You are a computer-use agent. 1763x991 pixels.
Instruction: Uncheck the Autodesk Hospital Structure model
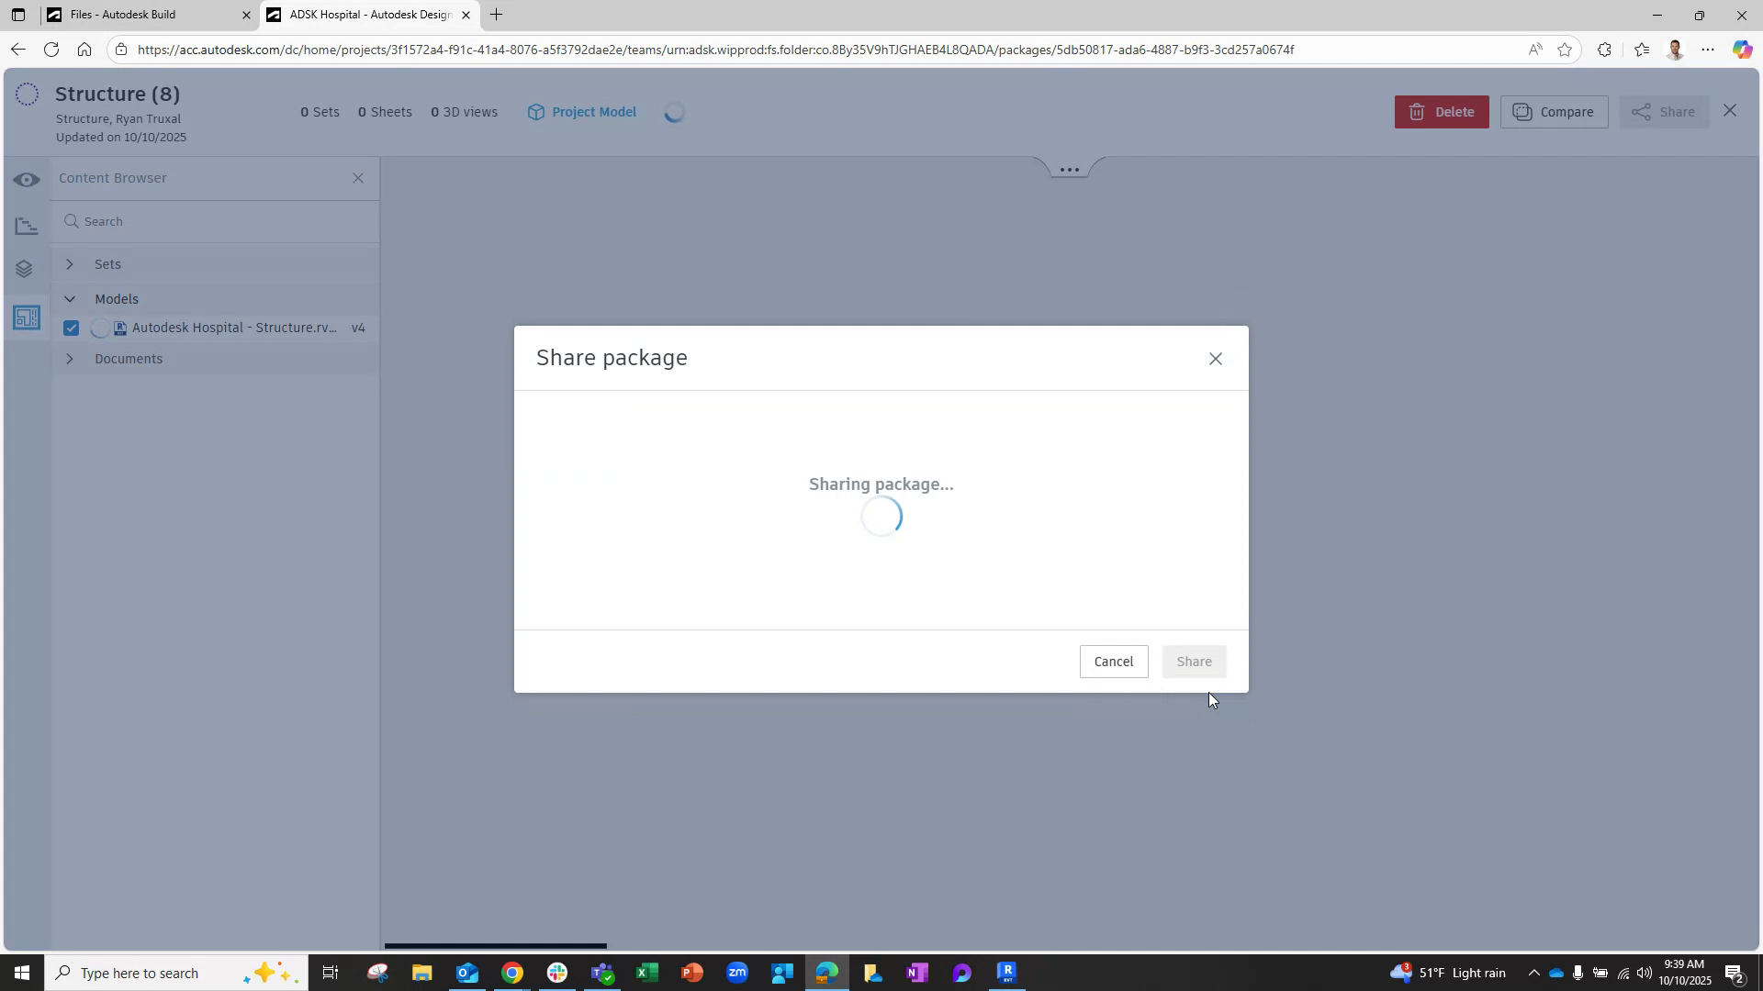71,328
